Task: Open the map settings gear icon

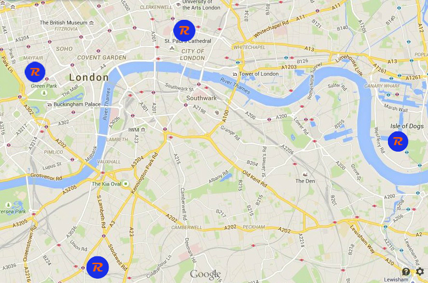Action: tap(420, 271)
